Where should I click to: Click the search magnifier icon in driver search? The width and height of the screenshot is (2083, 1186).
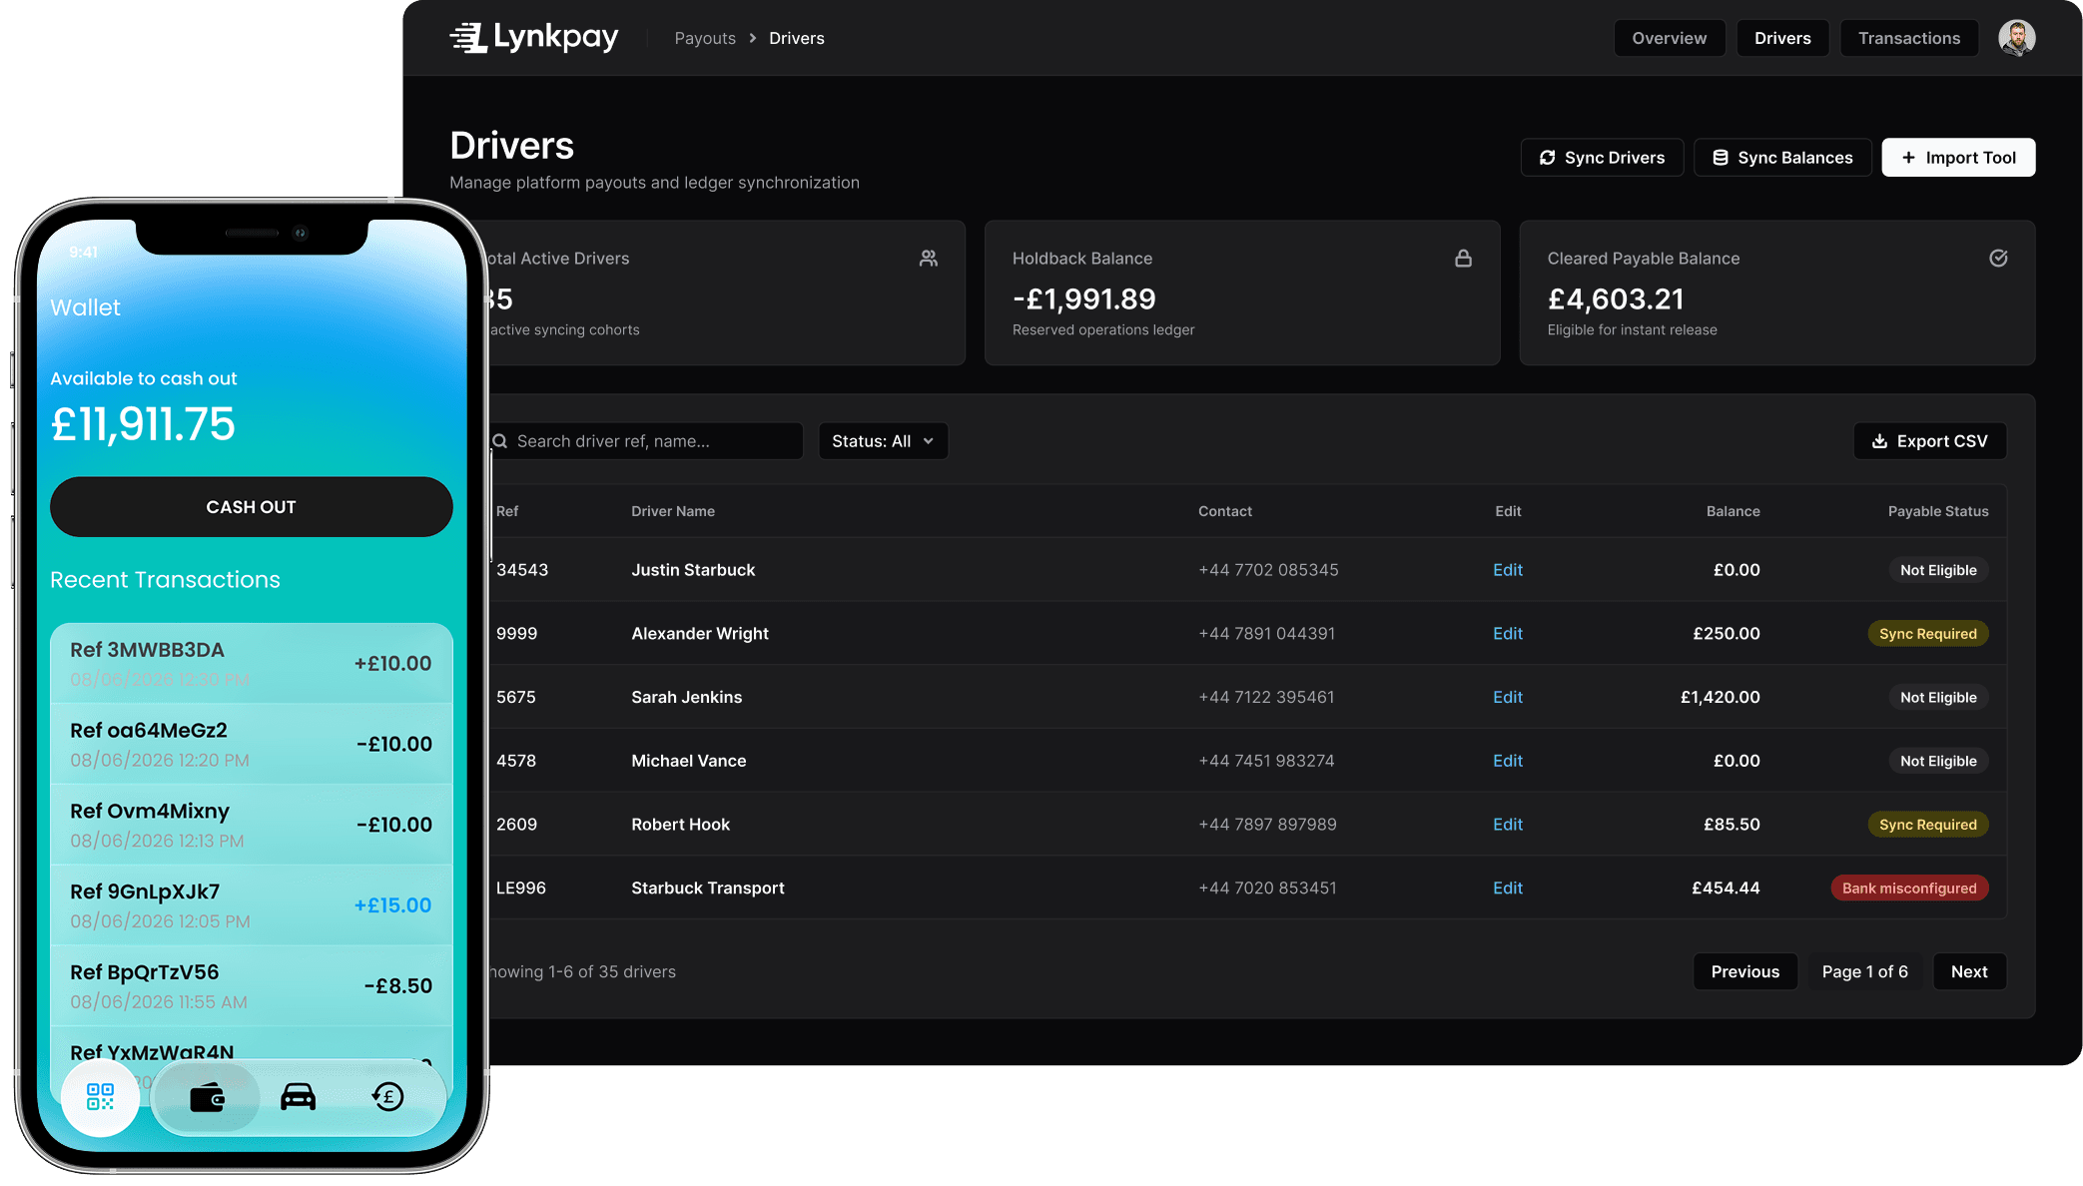(x=500, y=441)
